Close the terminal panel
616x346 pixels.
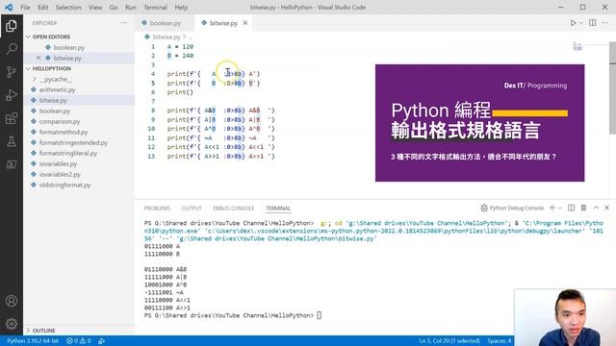pyautogui.click(x=606, y=208)
